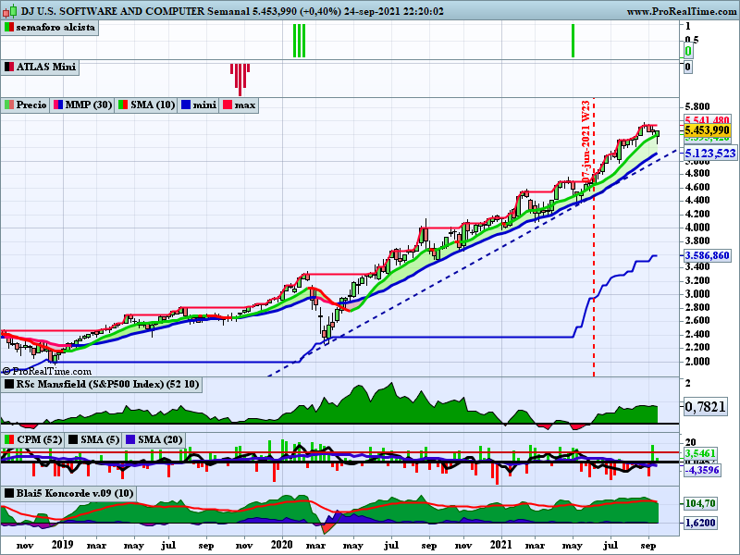Click the Precio color icon
Viewport: 740px width, 555px height.
coord(9,105)
